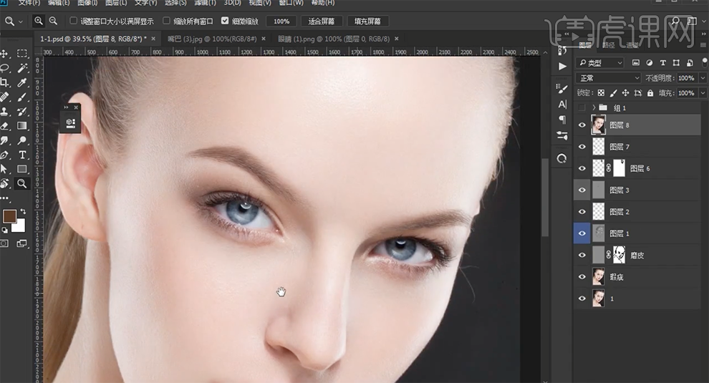This screenshot has height=383, width=709.
Task: Hide 图层 2 layer
Action: click(x=582, y=212)
